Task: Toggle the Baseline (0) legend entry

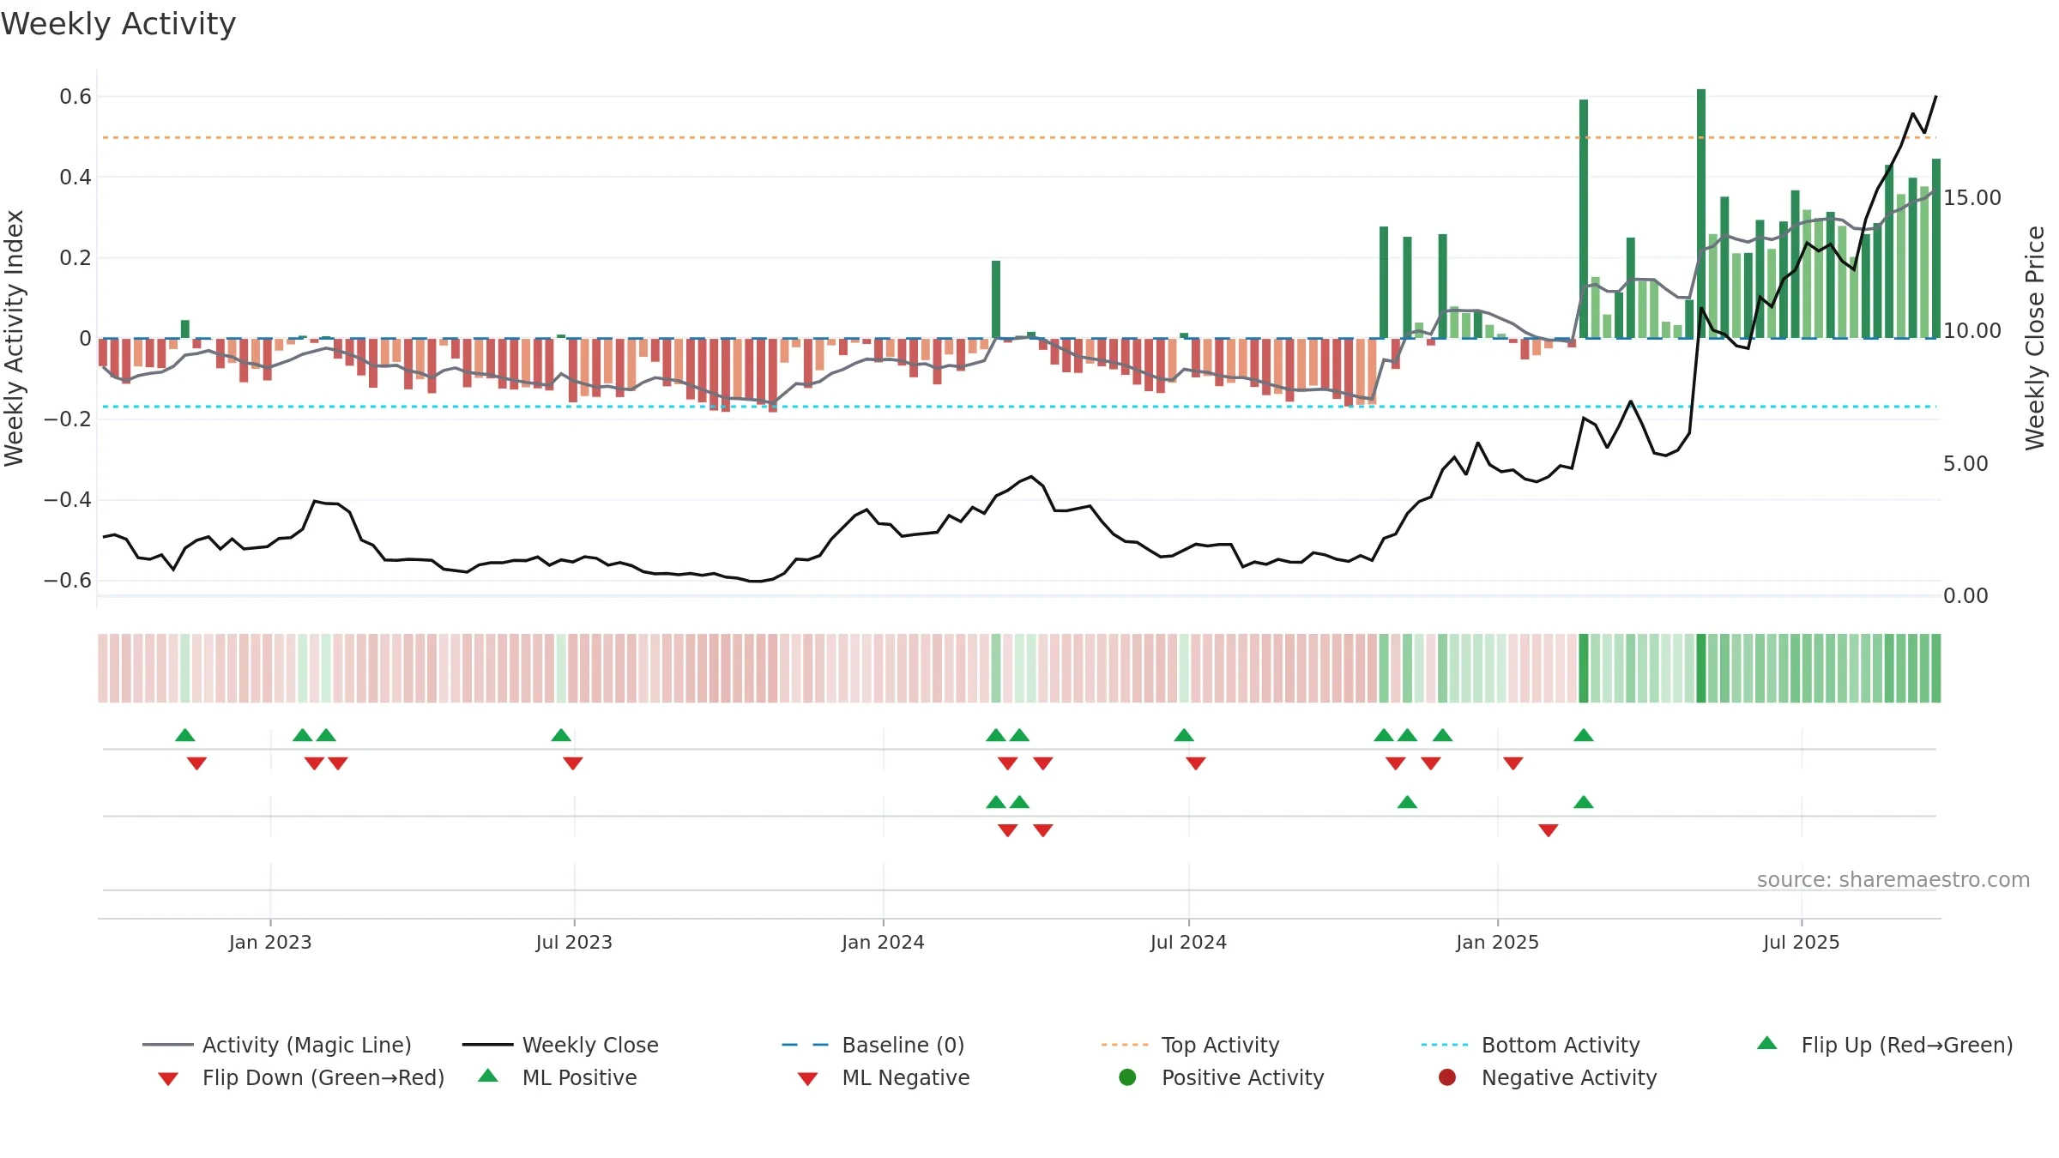Action: [x=873, y=1045]
